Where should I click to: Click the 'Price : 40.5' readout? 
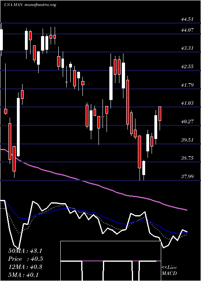[x=25, y=259]
